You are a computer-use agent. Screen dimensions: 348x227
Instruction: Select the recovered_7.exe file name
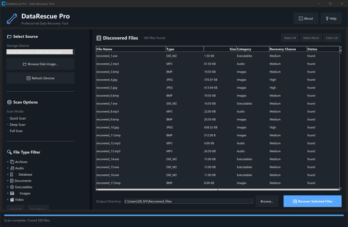(107, 103)
